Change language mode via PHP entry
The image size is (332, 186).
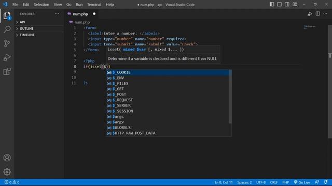286,182
